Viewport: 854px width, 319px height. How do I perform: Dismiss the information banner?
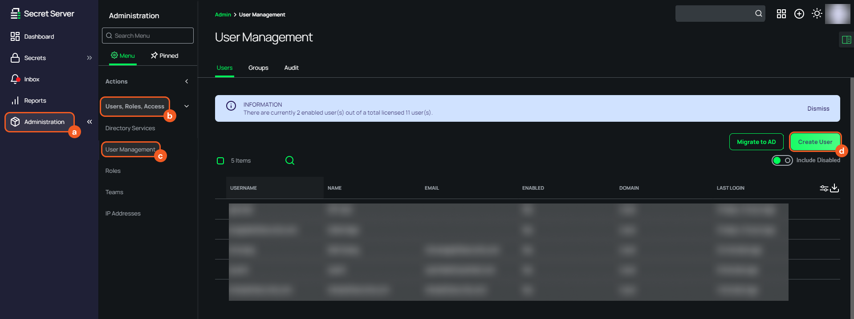point(818,108)
